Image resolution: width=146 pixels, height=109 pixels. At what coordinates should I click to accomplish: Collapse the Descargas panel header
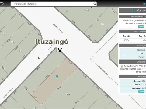(x=133, y=45)
